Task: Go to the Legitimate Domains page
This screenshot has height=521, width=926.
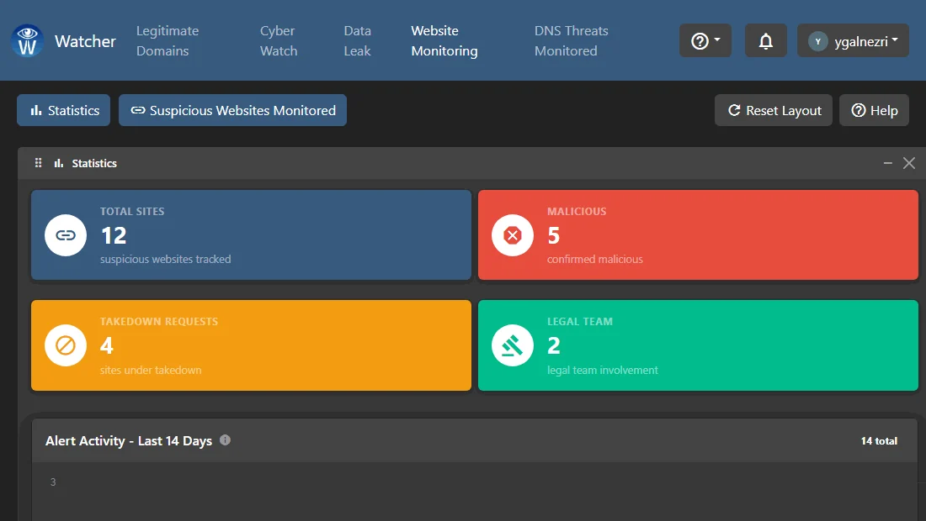Action: [x=168, y=40]
